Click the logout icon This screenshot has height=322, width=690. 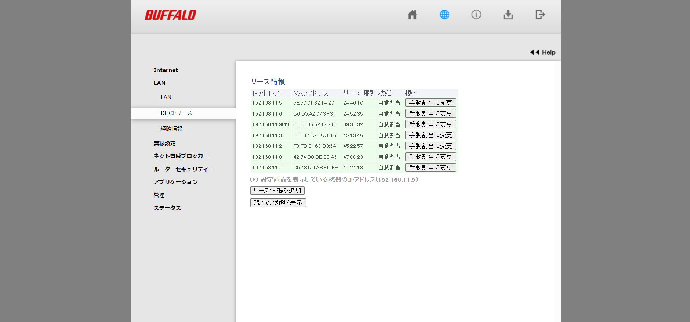(540, 15)
